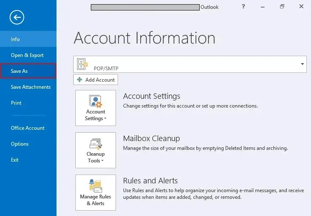
Task: Select Save Attachments in the sidebar
Action: tap(31, 87)
